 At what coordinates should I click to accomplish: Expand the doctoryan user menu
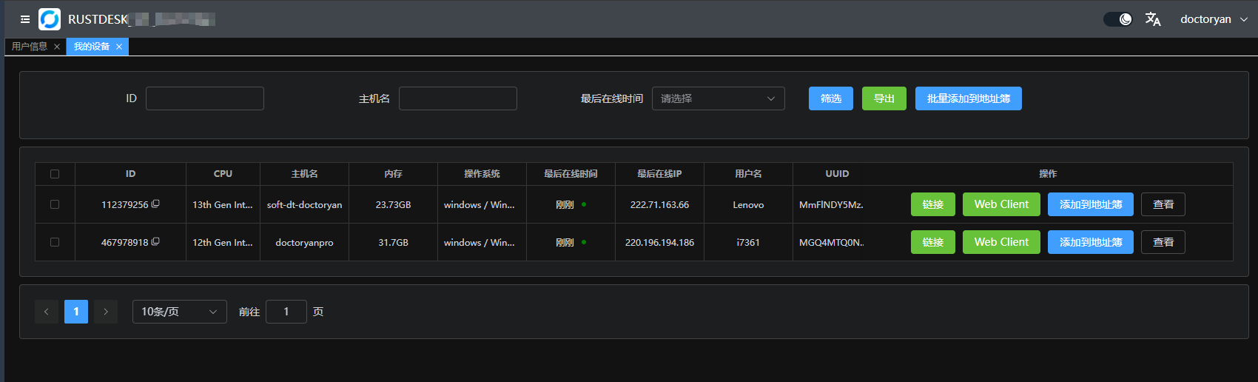click(1214, 19)
